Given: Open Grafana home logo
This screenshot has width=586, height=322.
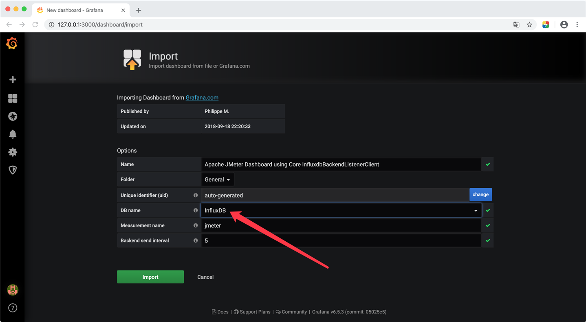Looking at the screenshot, I should click(x=12, y=43).
